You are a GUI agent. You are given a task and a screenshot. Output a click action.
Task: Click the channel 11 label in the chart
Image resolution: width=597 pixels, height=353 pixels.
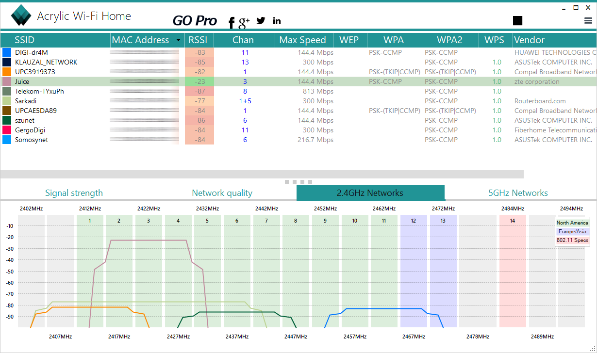coord(384,221)
